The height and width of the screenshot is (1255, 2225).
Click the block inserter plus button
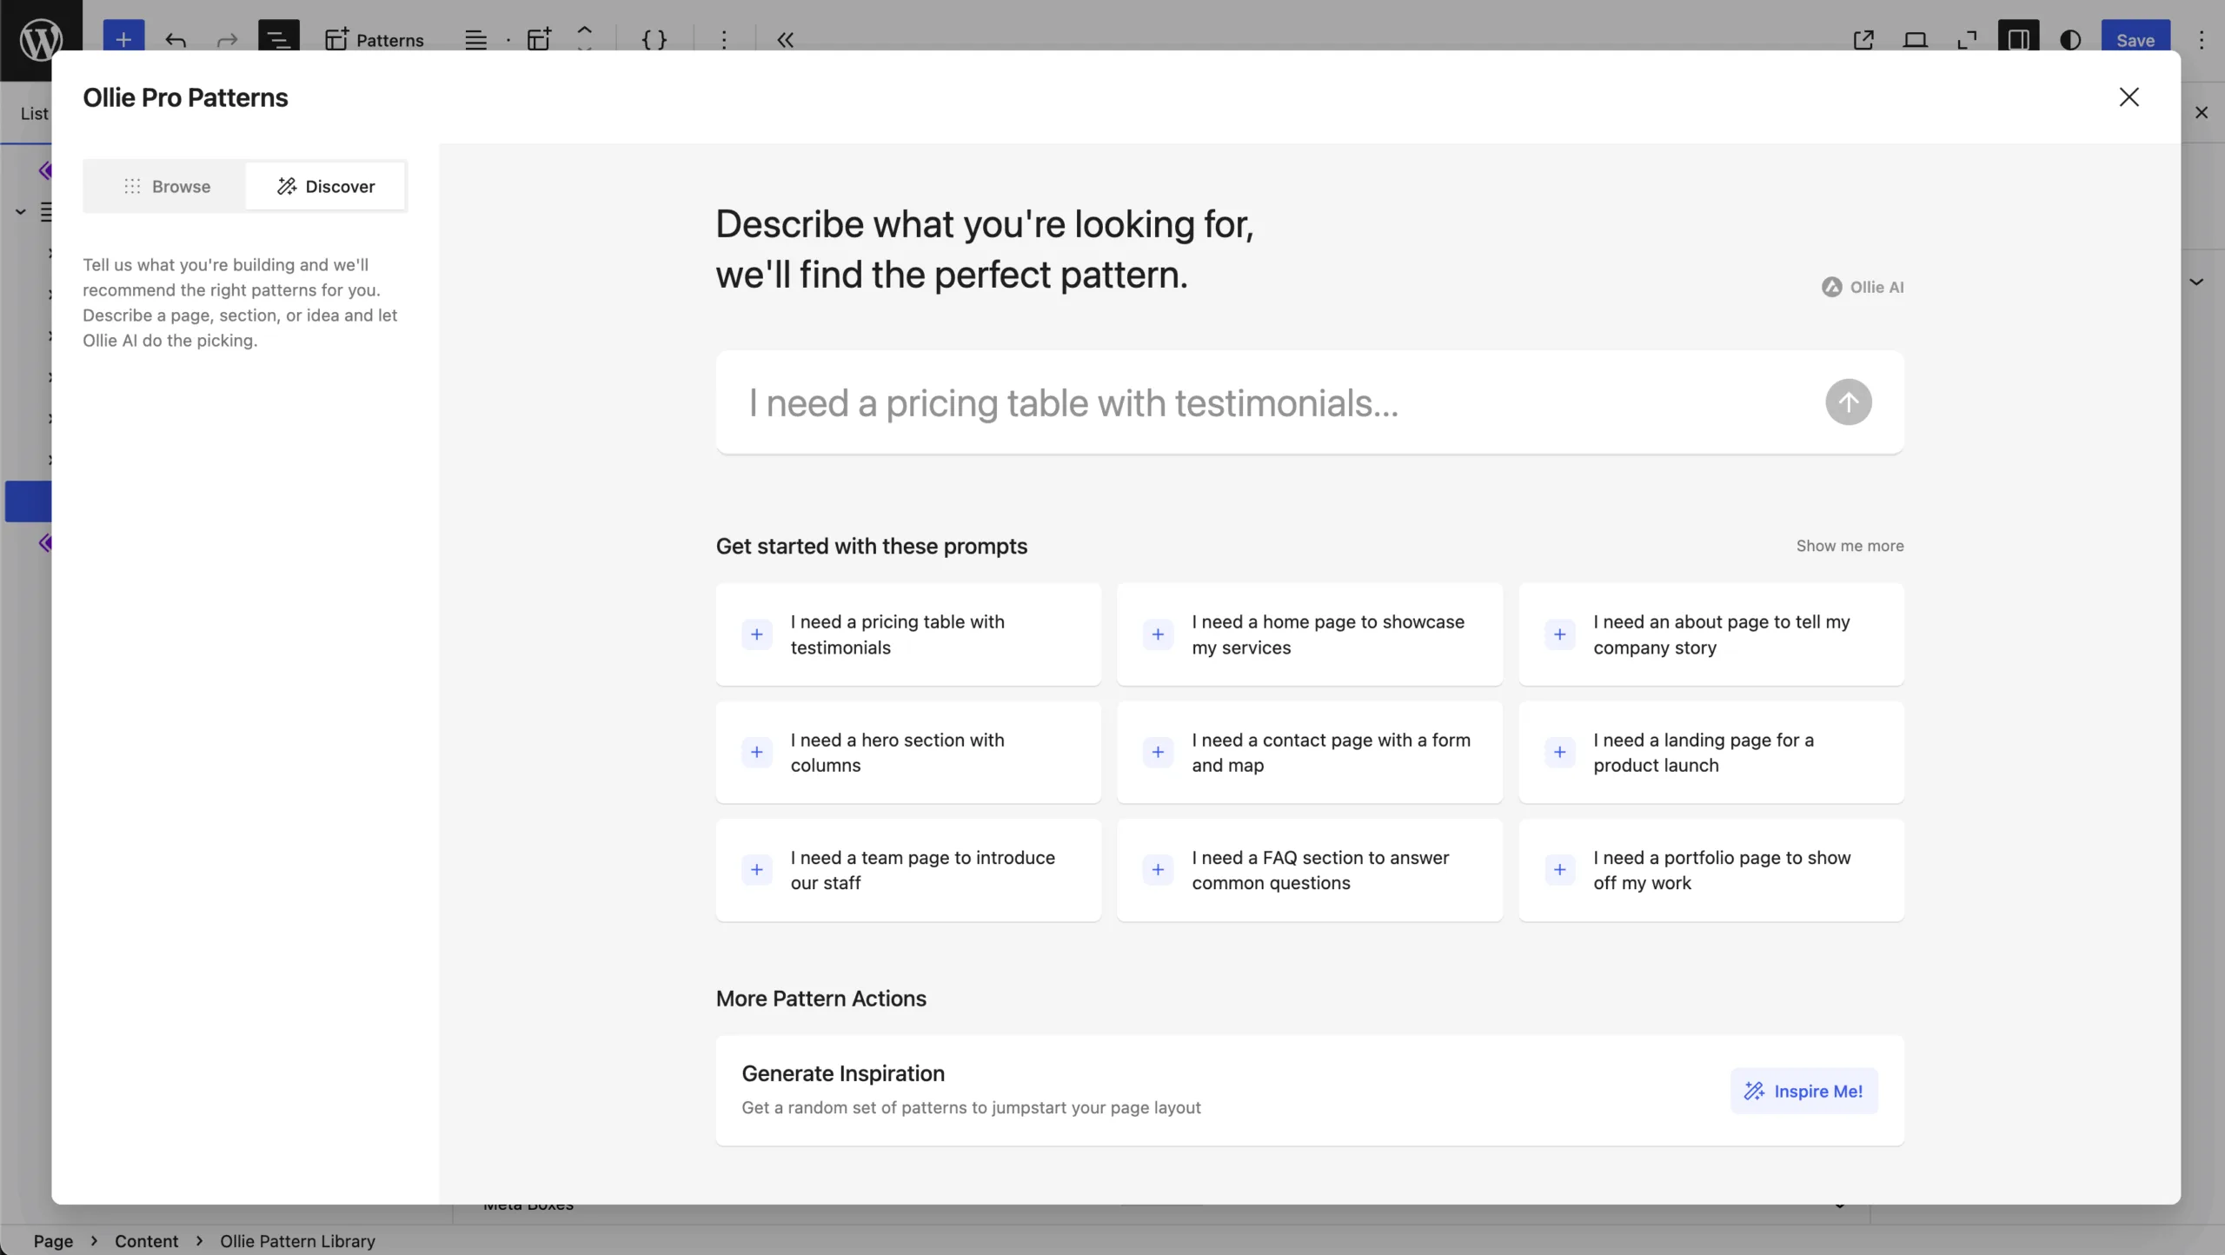(x=123, y=40)
